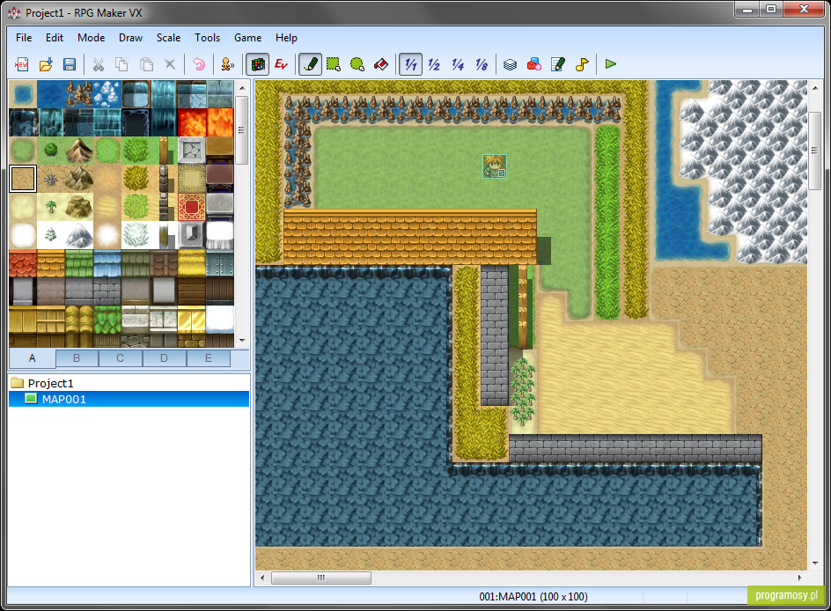This screenshot has width=831, height=611.
Task: Set map scale to 1/1
Action: pyautogui.click(x=410, y=64)
